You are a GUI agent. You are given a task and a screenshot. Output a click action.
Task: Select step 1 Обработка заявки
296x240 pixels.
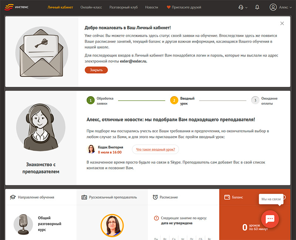coord(90,101)
